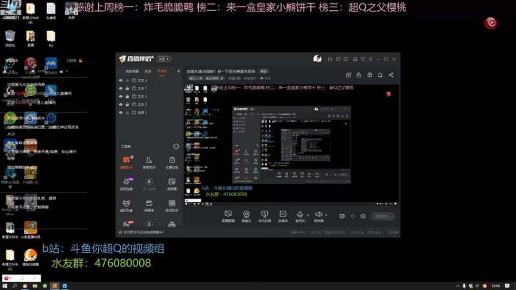
Task: Switch to the first scene tab 我的场景
Action: [132, 72]
